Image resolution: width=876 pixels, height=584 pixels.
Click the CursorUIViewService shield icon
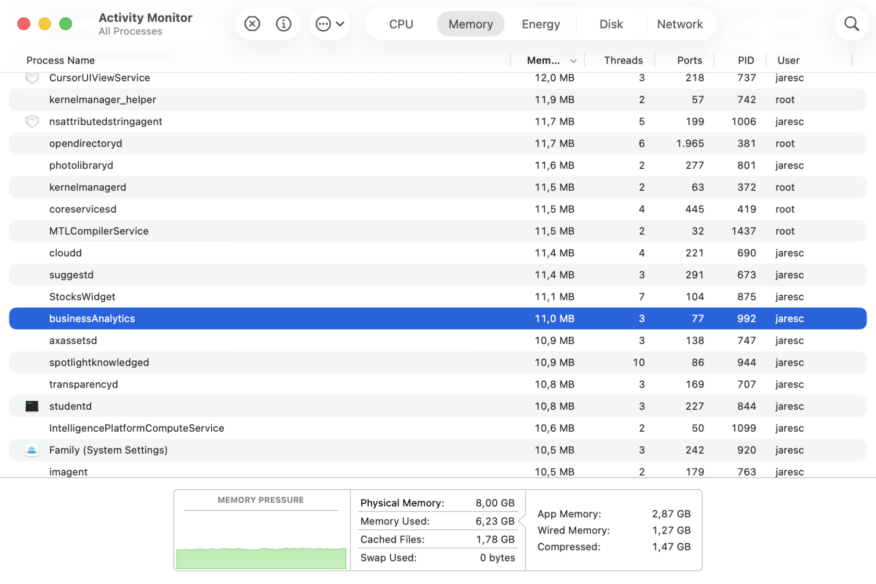(x=32, y=78)
